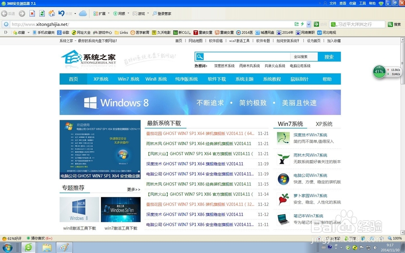Open the 查看 menu
Viewport: 405px width, 253px height.
[343, 3]
